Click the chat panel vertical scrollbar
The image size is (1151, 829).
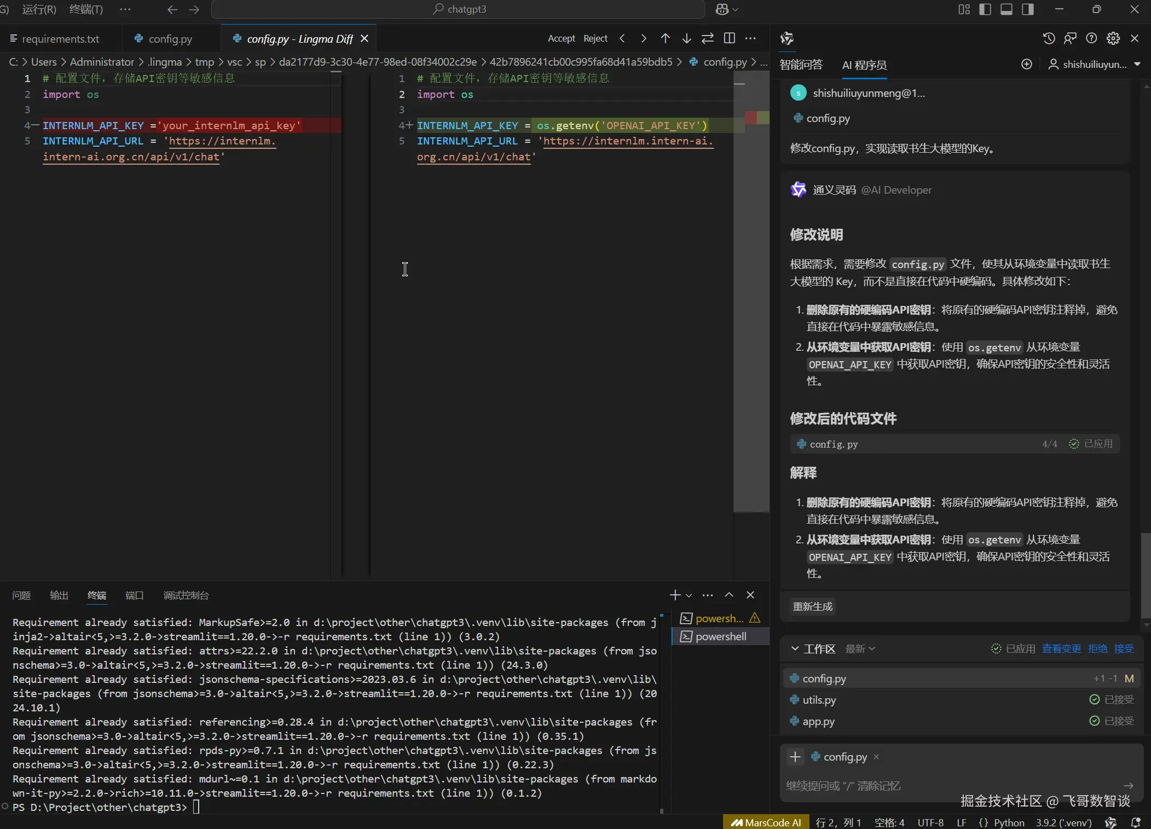[1145, 575]
